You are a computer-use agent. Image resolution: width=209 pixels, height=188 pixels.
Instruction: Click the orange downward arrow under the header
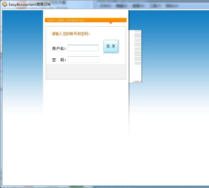tap(111, 23)
